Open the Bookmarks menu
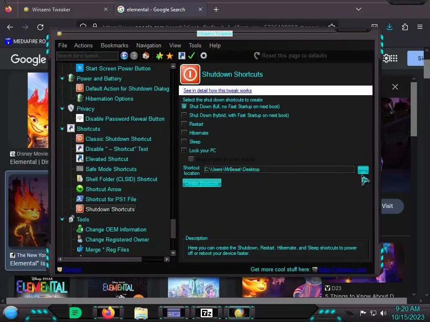The height and width of the screenshot is (322, 430). pos(114,45)
